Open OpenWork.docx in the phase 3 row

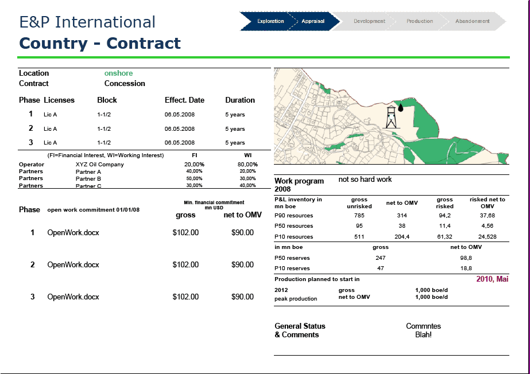[73, 297]
